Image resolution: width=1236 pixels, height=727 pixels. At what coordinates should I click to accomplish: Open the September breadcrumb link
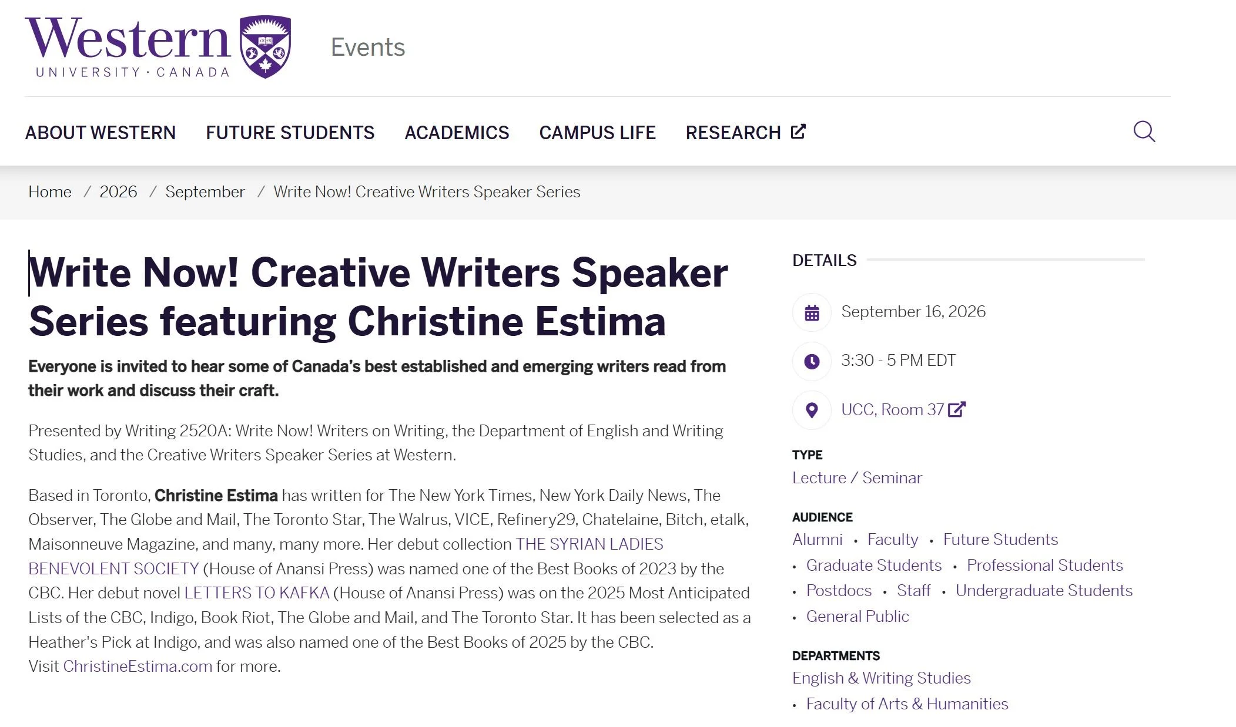click(x=205, y=192)
